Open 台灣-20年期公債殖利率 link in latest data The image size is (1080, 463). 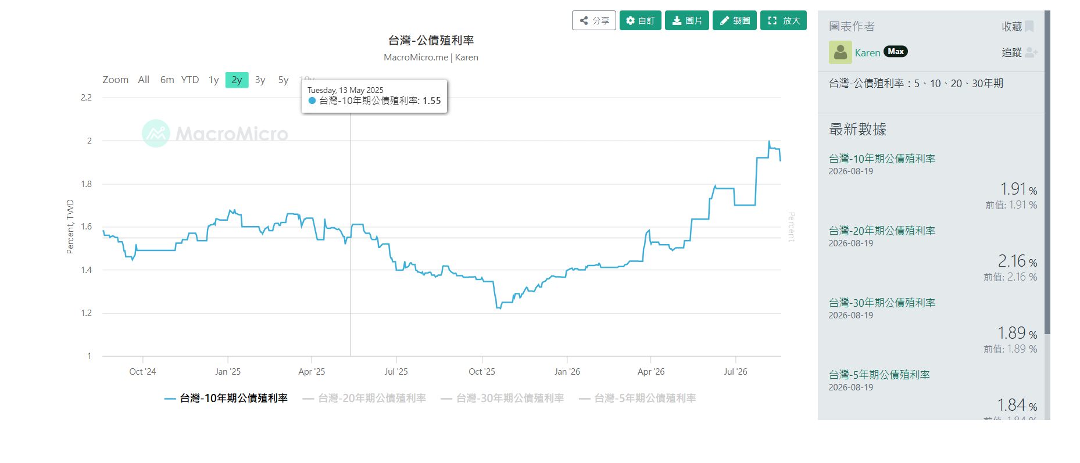pos(882,231)
